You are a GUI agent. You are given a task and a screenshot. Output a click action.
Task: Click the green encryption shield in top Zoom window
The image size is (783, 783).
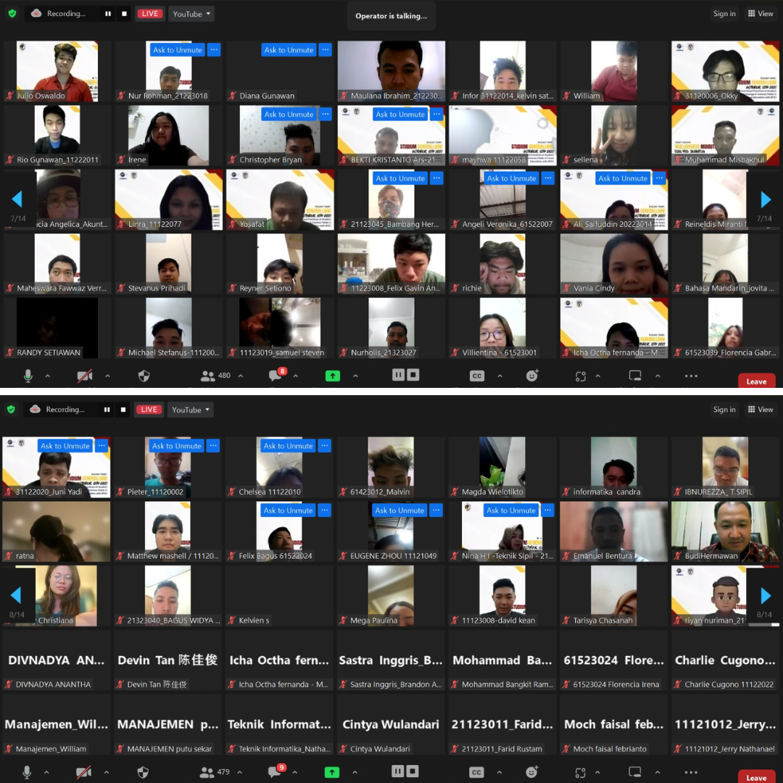click(12, 14)
